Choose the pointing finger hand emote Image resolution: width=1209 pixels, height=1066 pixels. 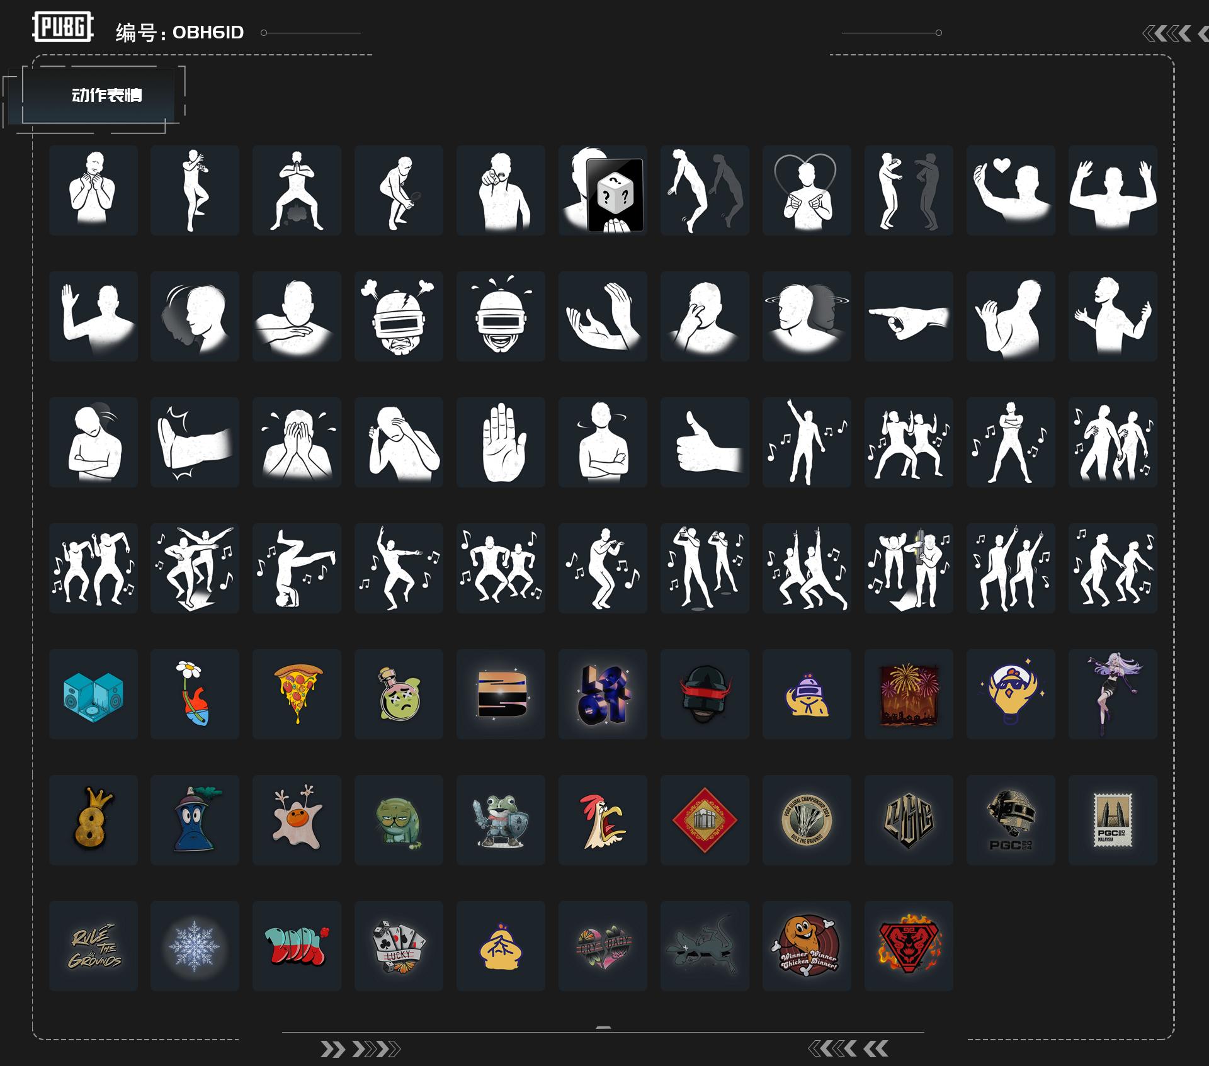(908, 316)
